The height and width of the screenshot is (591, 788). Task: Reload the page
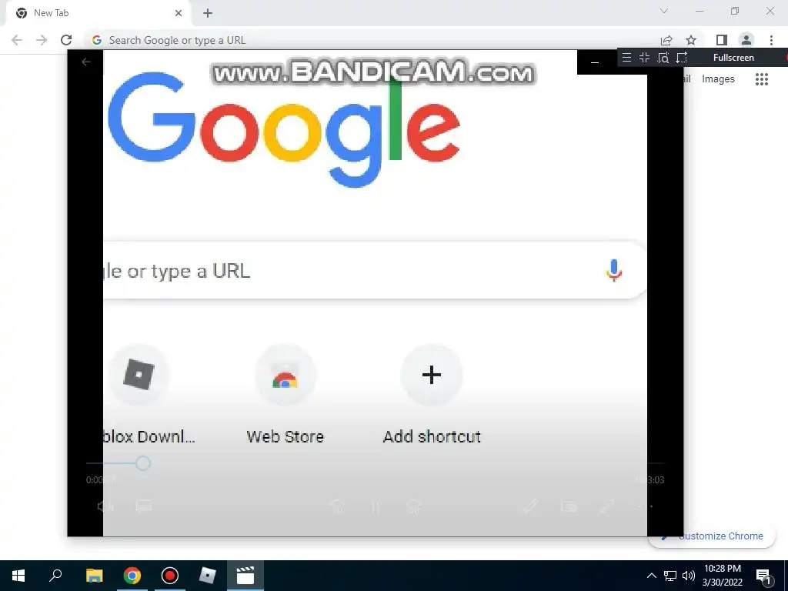click(x=66, y=40)
